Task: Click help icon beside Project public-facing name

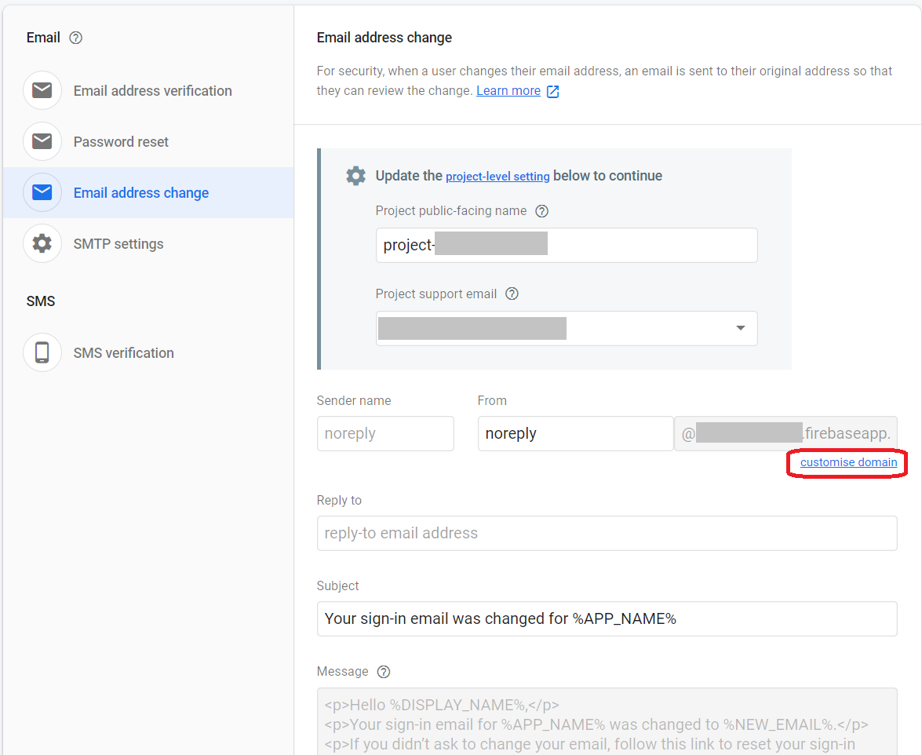Action: (x=541, y=211)
